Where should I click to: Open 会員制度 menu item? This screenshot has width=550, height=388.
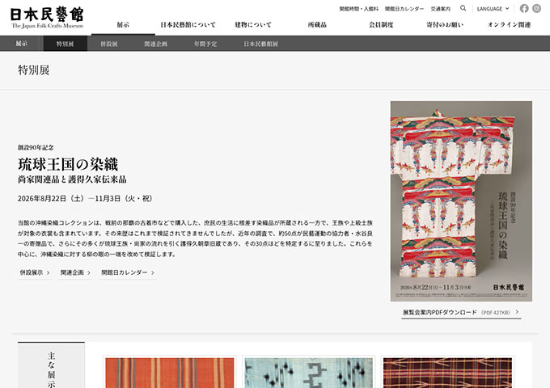381,25
